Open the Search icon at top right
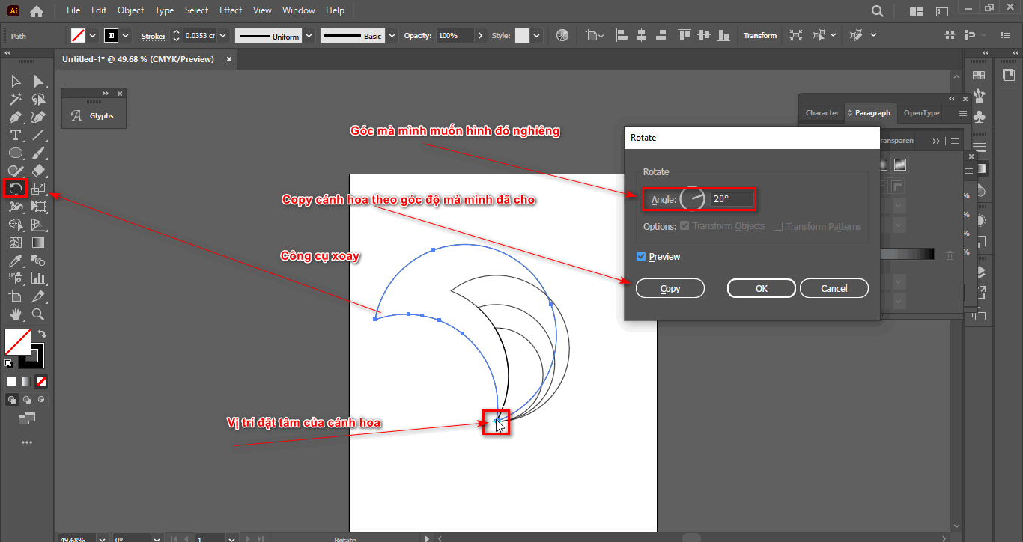 pos(878,11)
